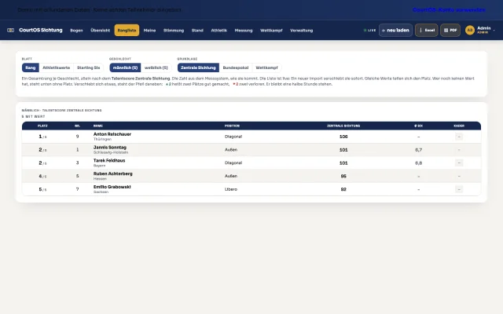Click the neu laden button
Viewport: 503px width, 314px height.
pyautogui.click(x=395, y=30)
